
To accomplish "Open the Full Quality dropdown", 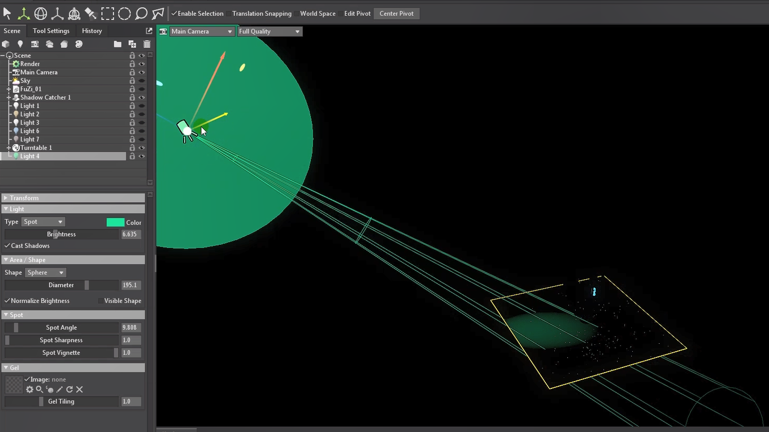I will click(269, 32).
